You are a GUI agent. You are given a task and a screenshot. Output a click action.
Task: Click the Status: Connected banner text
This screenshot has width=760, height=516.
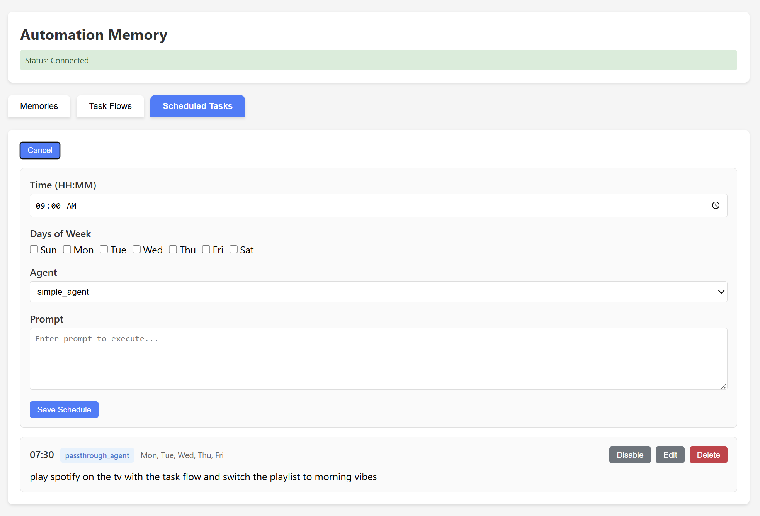57,61
